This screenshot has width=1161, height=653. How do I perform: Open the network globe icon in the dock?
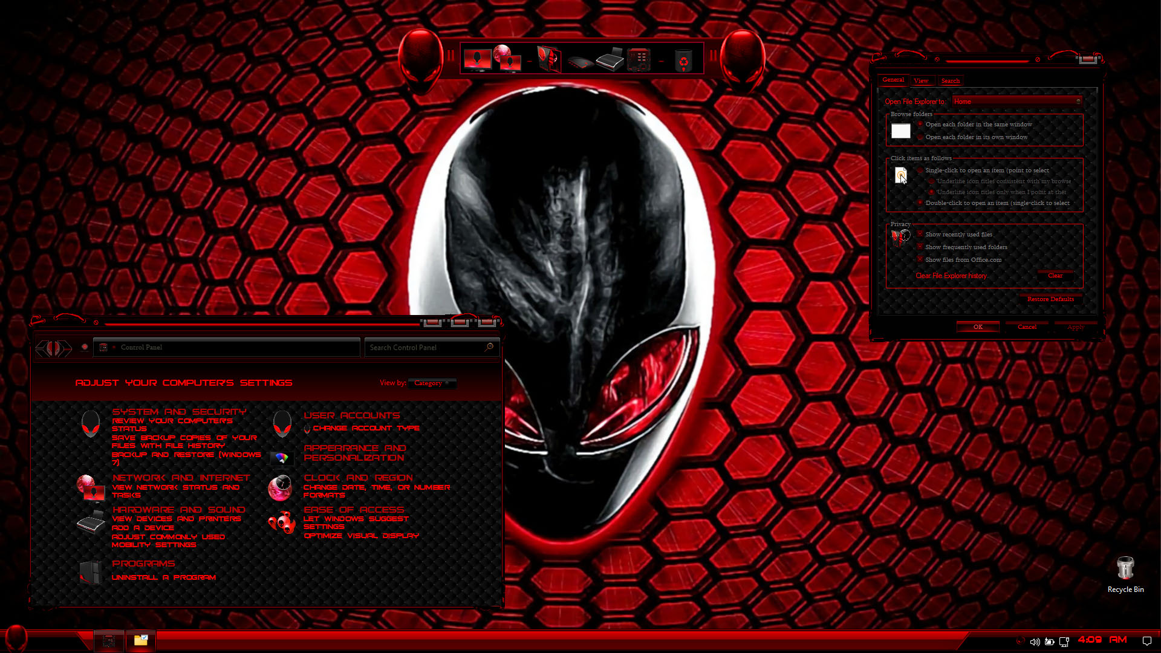pyautogui.click(x=507, y=59)
